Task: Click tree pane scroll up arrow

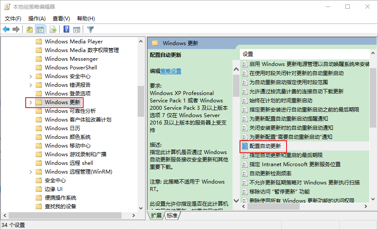Action: pyautogui.click(x=141, y=41)
